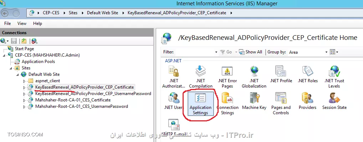Click the Up folder icon in Connections
Screen dimensions: 363x142
(24, 41)
